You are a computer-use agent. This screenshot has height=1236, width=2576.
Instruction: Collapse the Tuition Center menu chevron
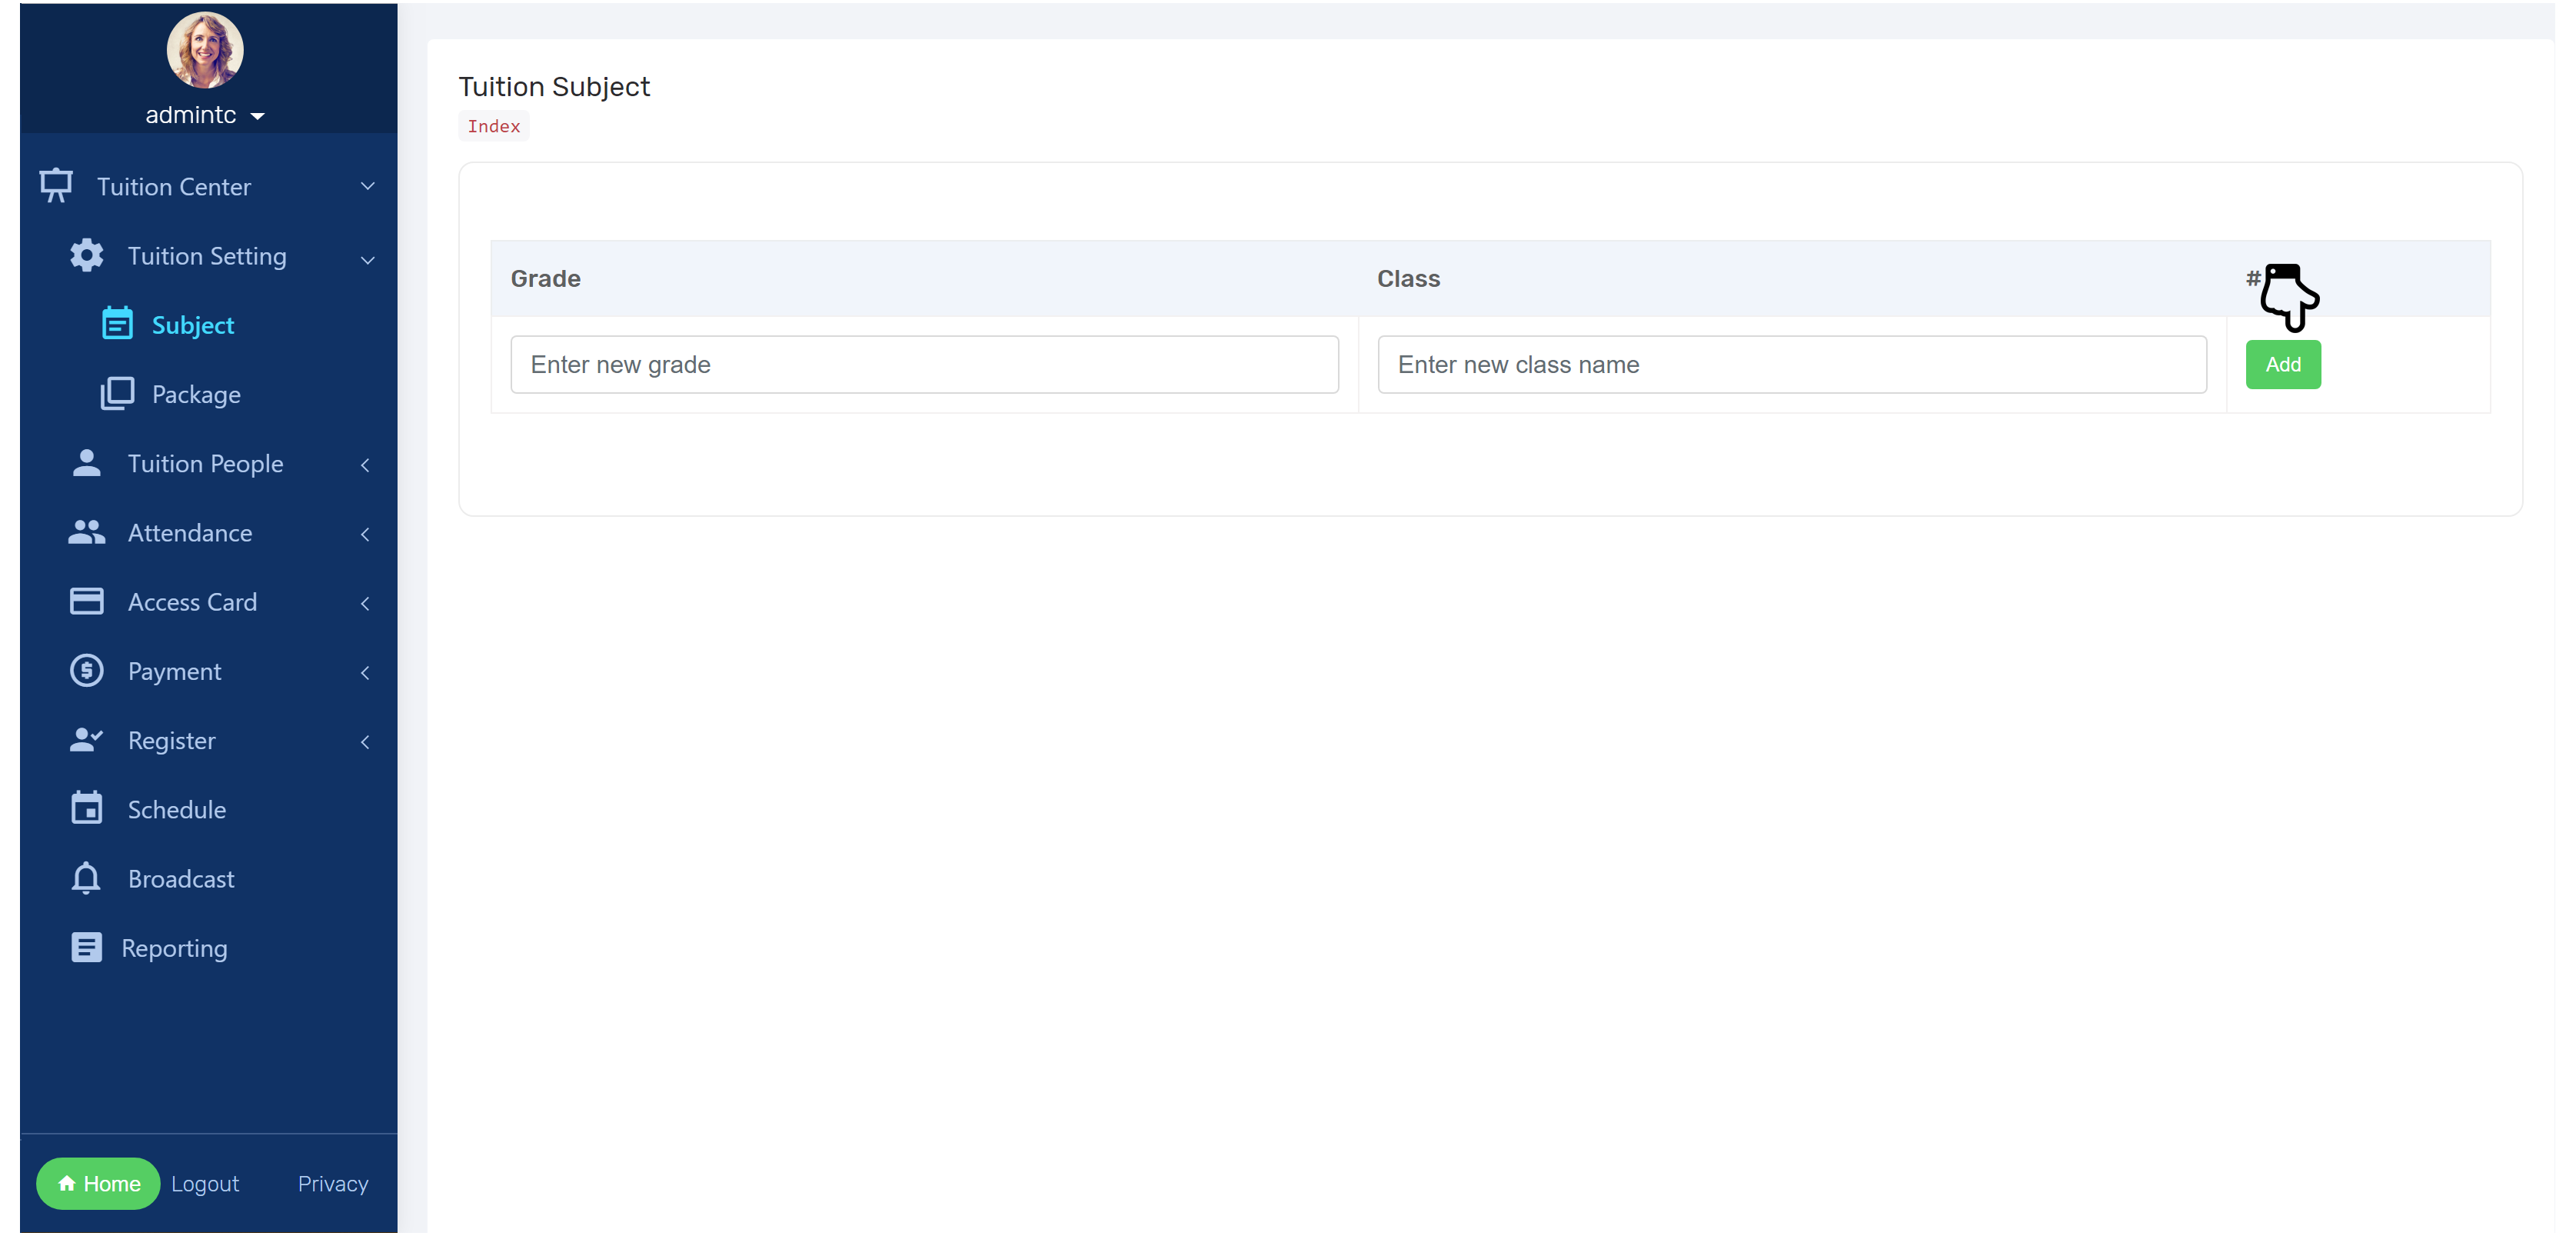368,186
